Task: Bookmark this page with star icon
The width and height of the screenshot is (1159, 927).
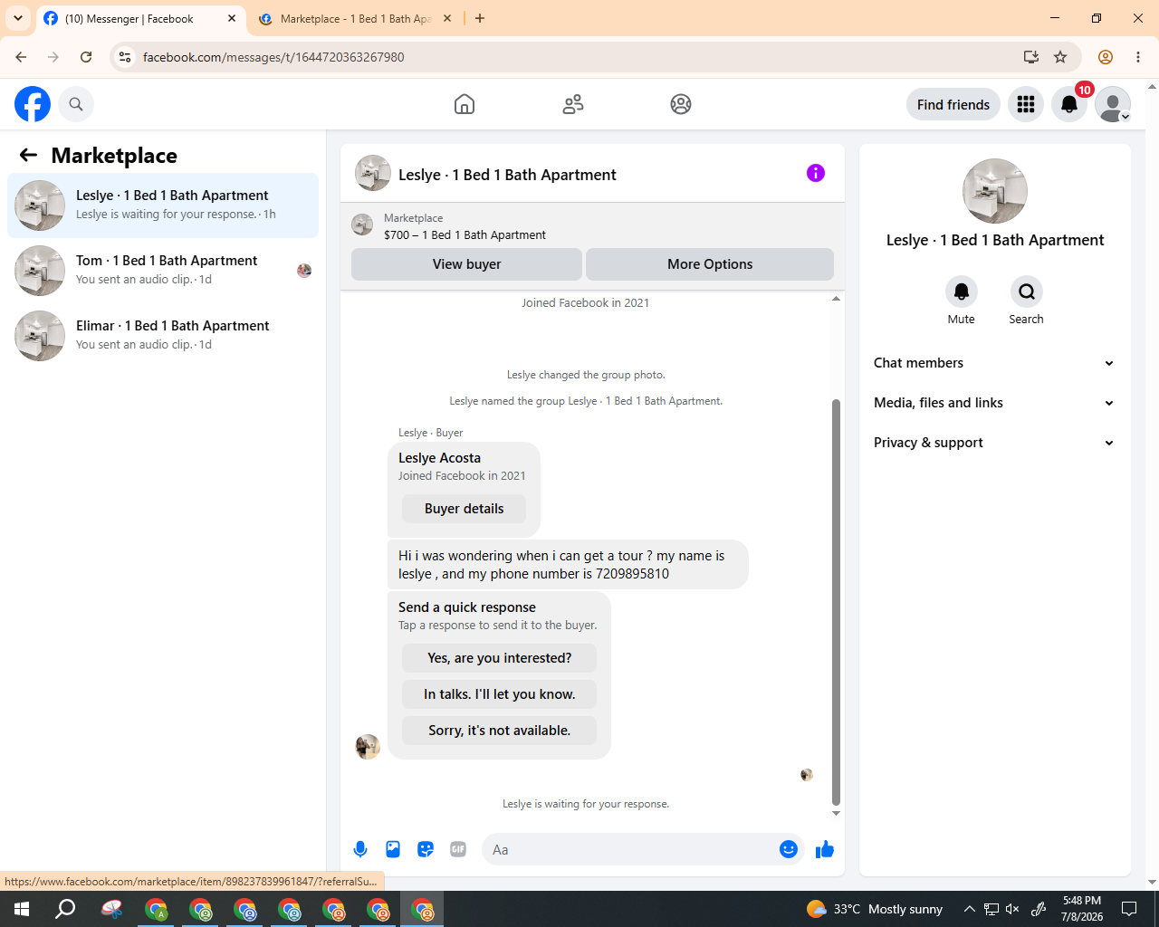Action: (1060, 57)
